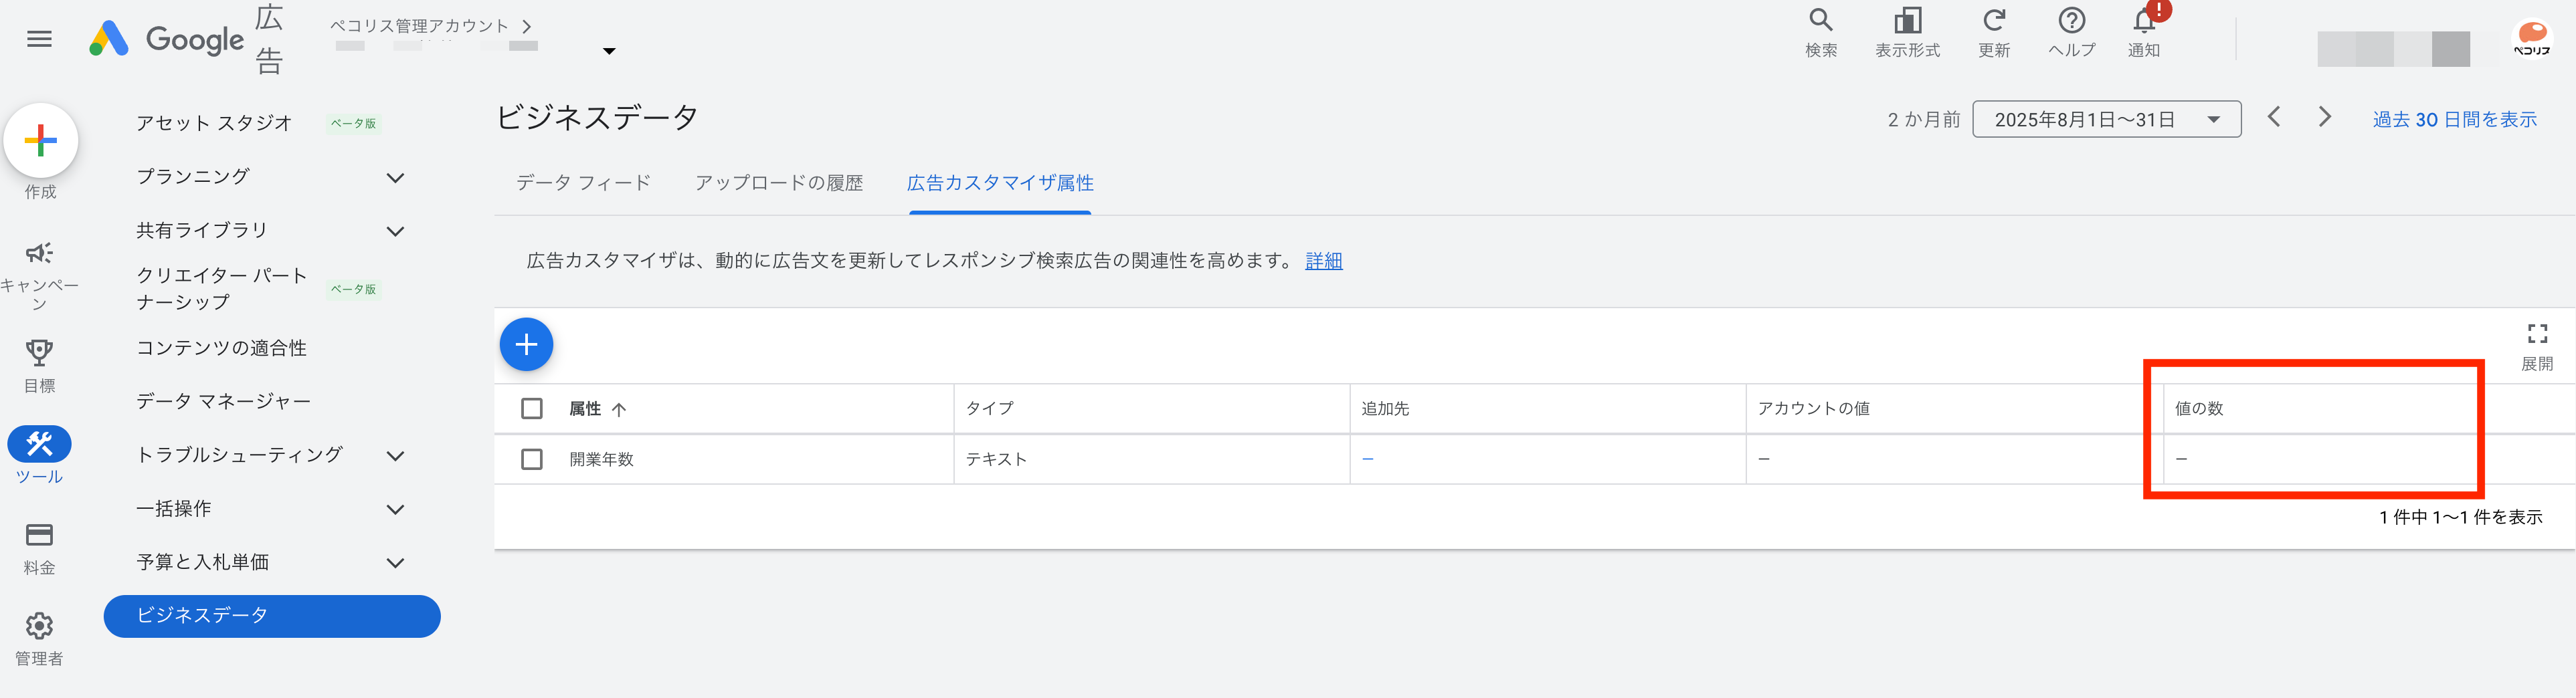Click the 過去 30 日間を表示 link
Viewport: 2576px width, 698px height.
click(2454, 120)
